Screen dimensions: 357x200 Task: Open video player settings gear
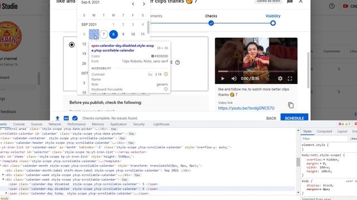280,78
